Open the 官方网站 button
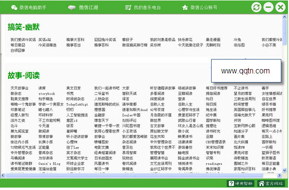This screenshot has width=289, height=190. (x=271, y=183)
